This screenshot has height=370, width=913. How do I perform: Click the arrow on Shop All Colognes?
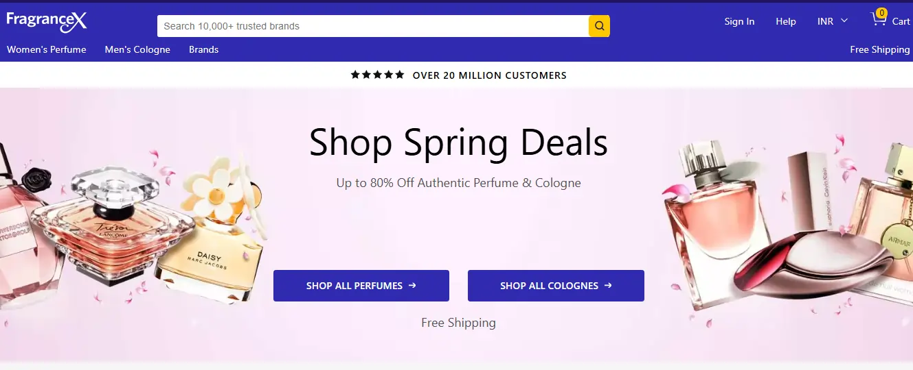coord(608,286)
